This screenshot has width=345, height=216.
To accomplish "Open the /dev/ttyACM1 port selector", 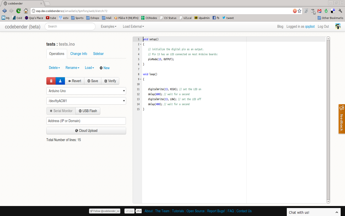I will tap(86, 101).
